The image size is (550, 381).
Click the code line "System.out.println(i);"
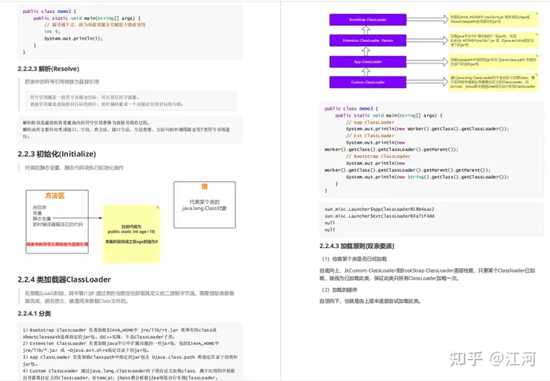pos(73,38)
